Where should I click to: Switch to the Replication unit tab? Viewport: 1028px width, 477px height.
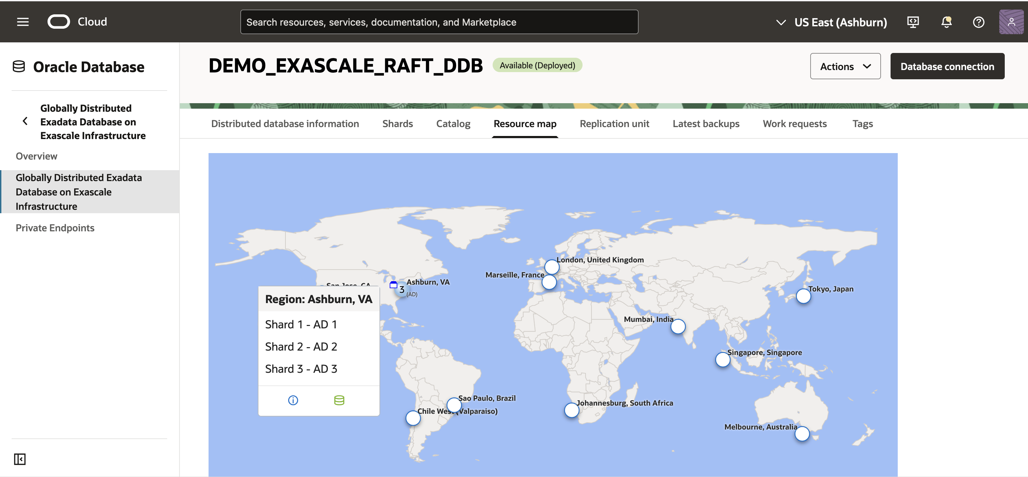point(614,124)
